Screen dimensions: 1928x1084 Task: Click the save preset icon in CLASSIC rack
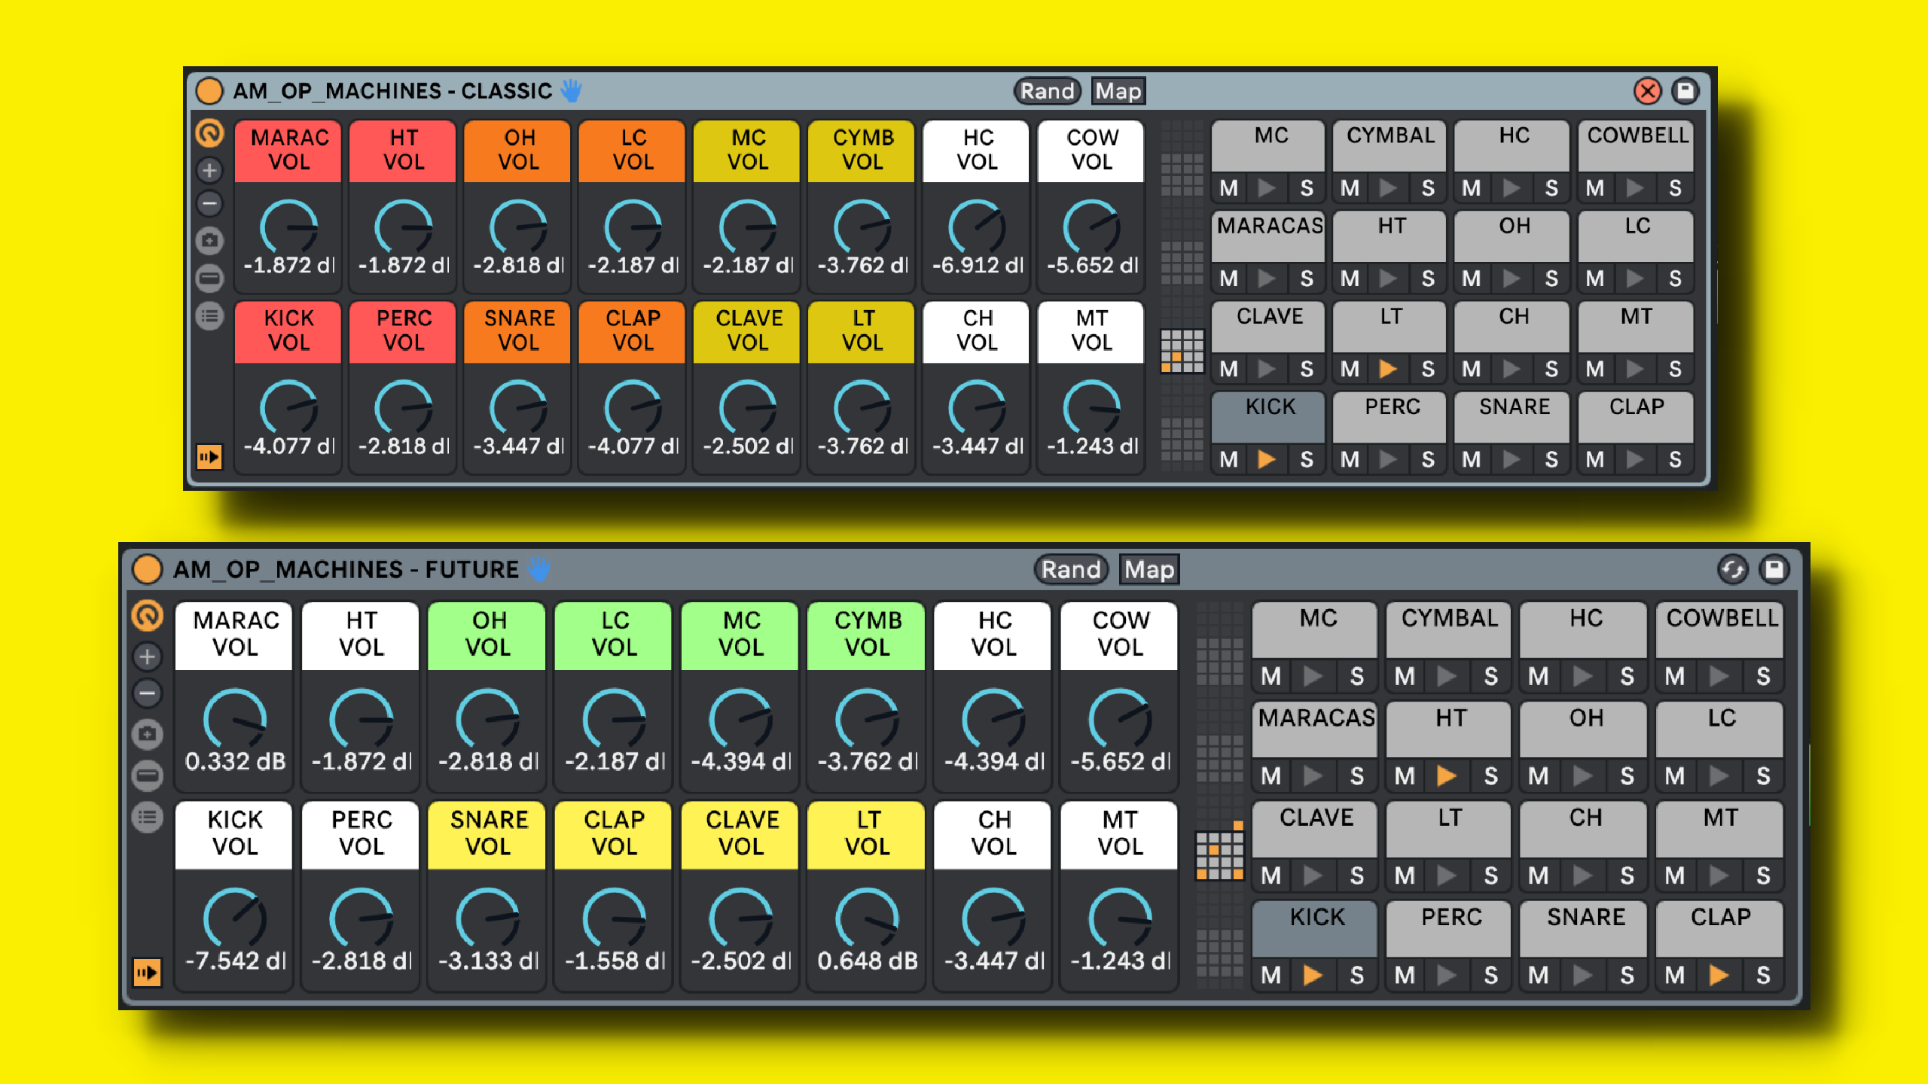click(1685, 91)
